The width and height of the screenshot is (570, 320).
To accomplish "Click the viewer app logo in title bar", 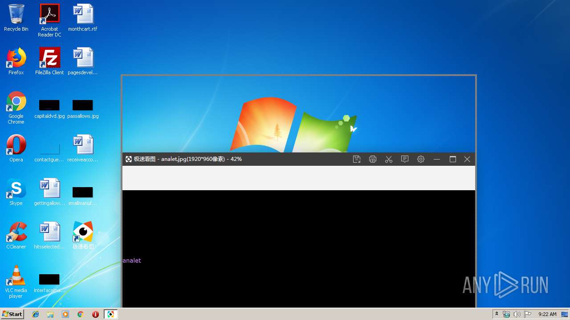I will (129, 159).
